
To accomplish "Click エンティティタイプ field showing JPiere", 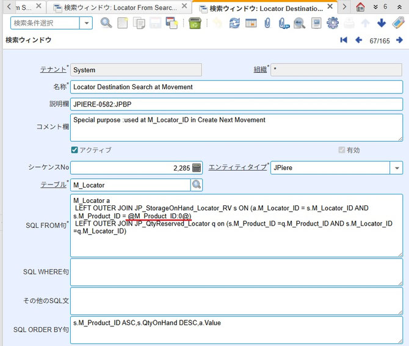I will tap(330, 168).
